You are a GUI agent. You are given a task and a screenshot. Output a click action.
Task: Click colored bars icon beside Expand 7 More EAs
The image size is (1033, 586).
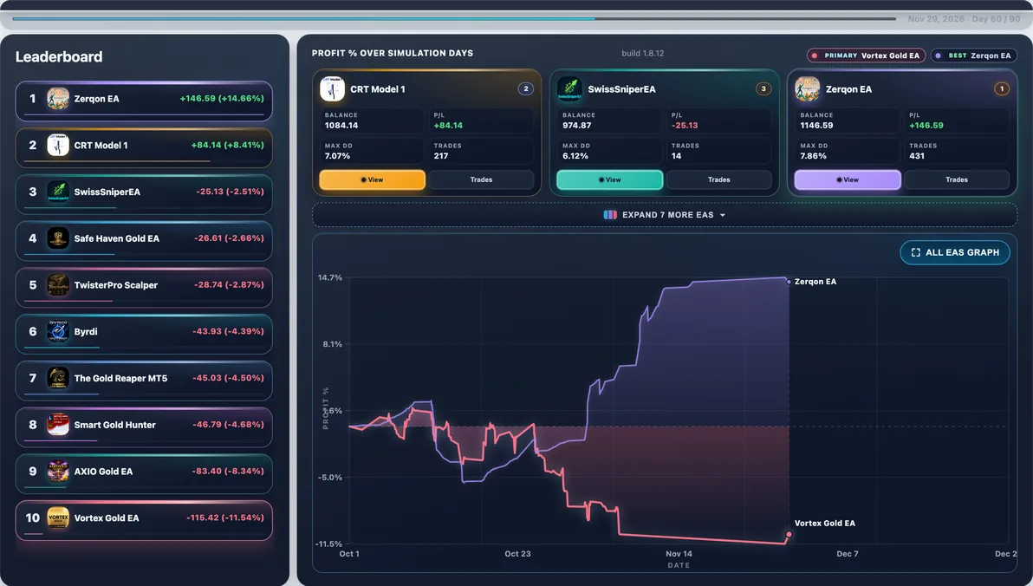(610, 215)
